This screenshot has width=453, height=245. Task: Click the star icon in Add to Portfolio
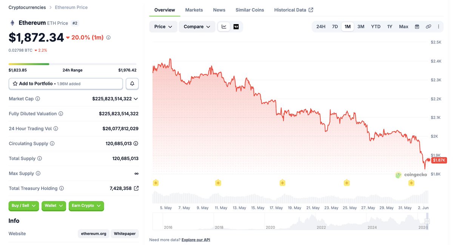coord(15,83)
